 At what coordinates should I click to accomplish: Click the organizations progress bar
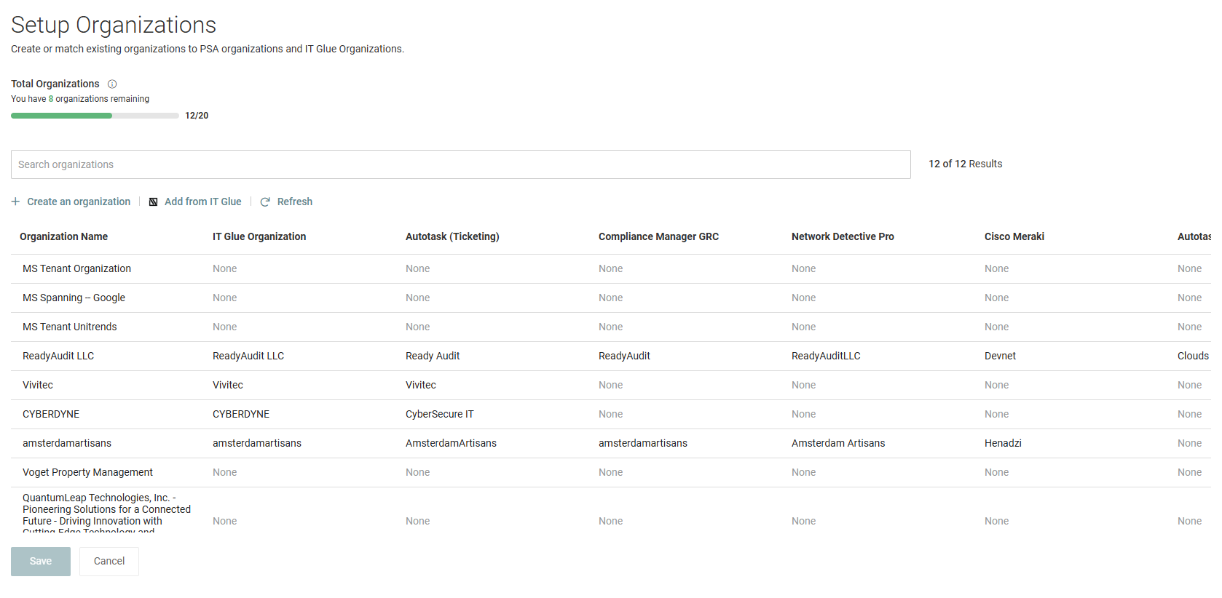pos(95,116)
